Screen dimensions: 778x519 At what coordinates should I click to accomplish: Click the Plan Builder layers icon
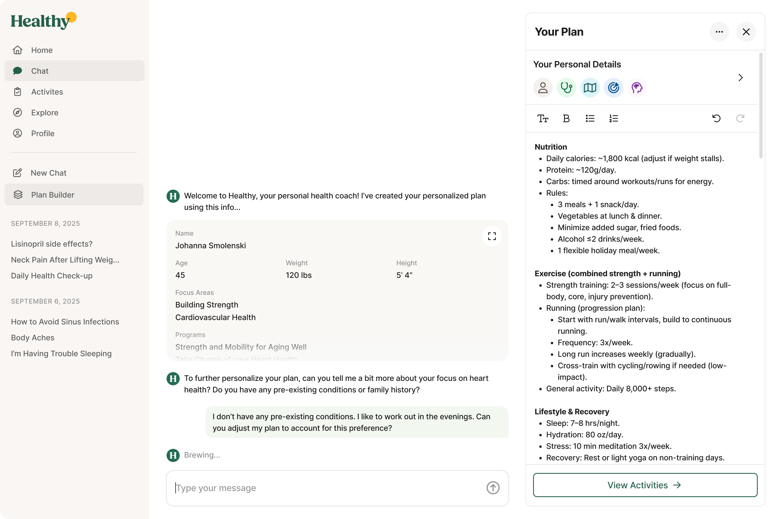tap(18, 195)
